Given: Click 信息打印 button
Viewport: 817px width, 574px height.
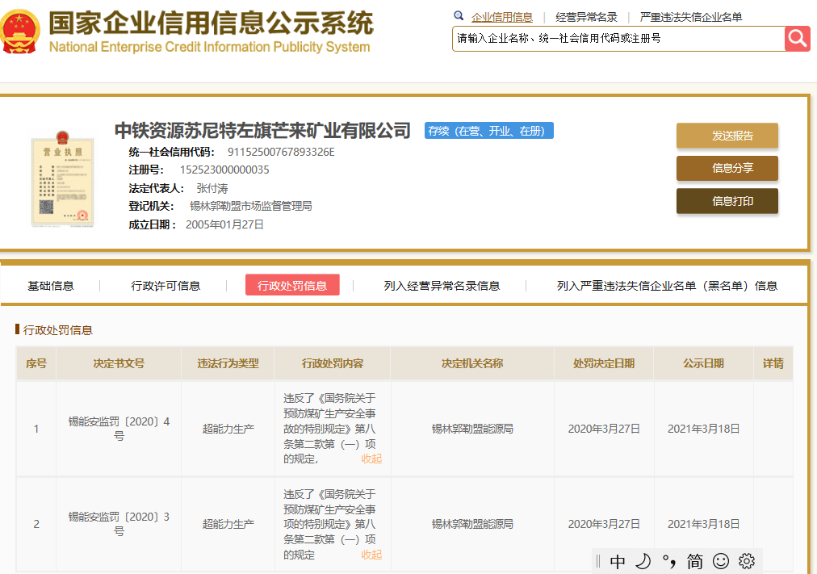Looking at the screenshot, I should [727, 201].
